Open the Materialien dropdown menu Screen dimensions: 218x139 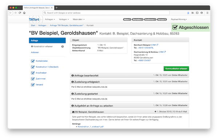point(79,19)
